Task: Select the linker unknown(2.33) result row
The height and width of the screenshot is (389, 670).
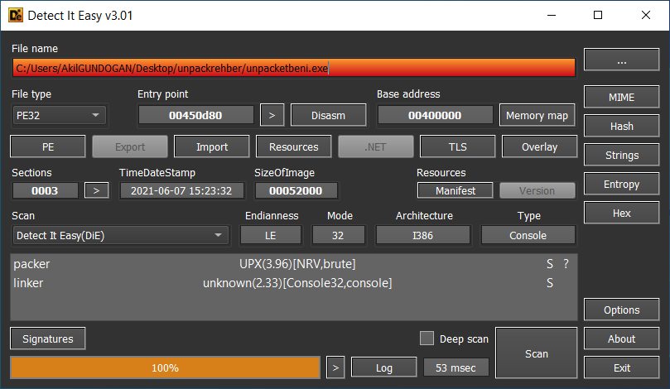Action: (293, 283)
